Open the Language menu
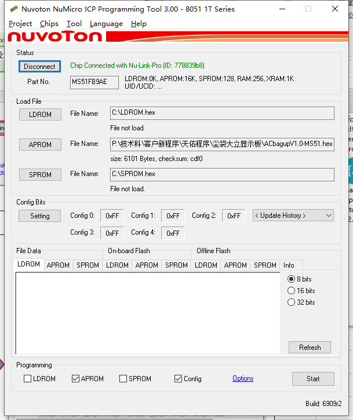 pyautogui.click(x=106, y=24)
